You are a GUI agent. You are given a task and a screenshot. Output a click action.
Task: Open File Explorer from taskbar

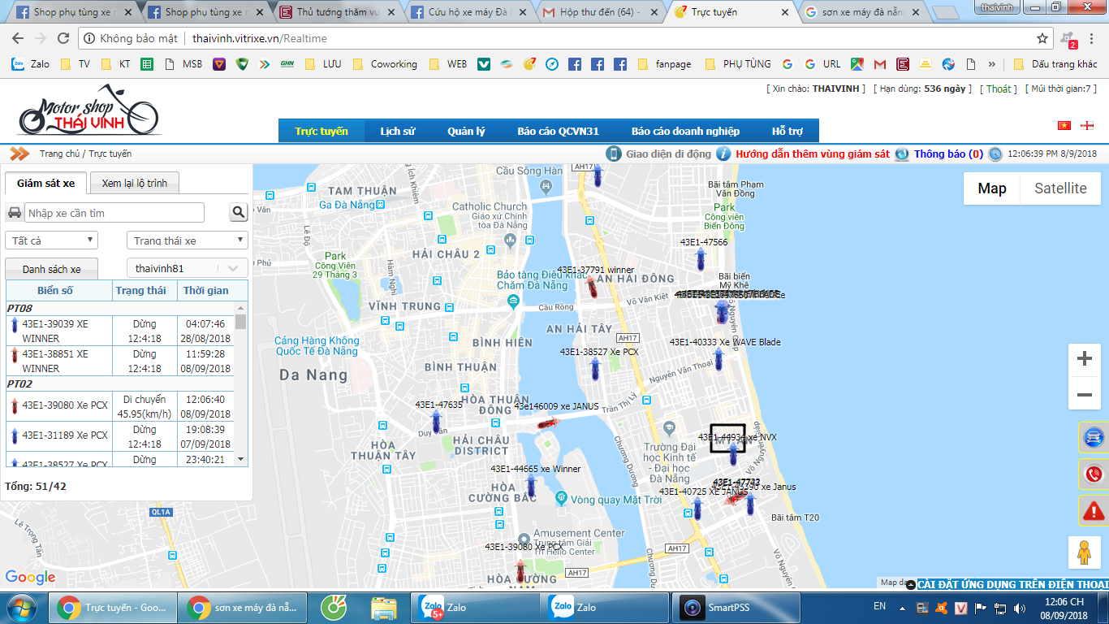[383, 607]
